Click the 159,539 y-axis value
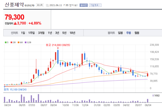The image size is (162, 110). coord(154,59)
